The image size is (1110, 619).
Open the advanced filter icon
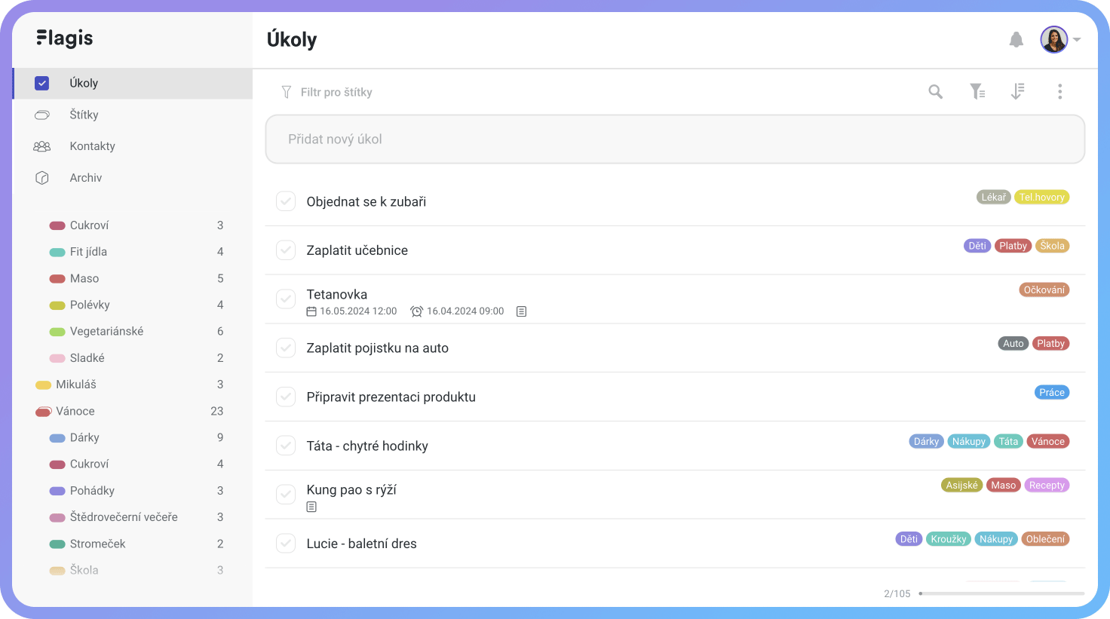[x=977, y=92]
